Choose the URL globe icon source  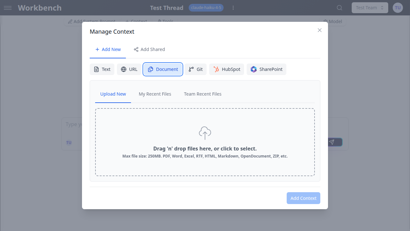tap(124, 69)
